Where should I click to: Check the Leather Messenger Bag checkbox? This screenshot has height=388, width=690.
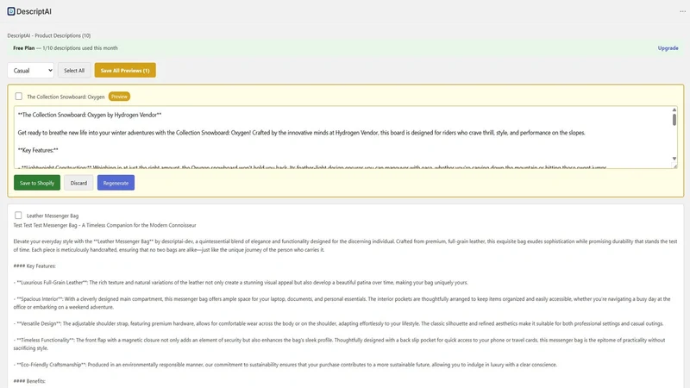(18, 215)
